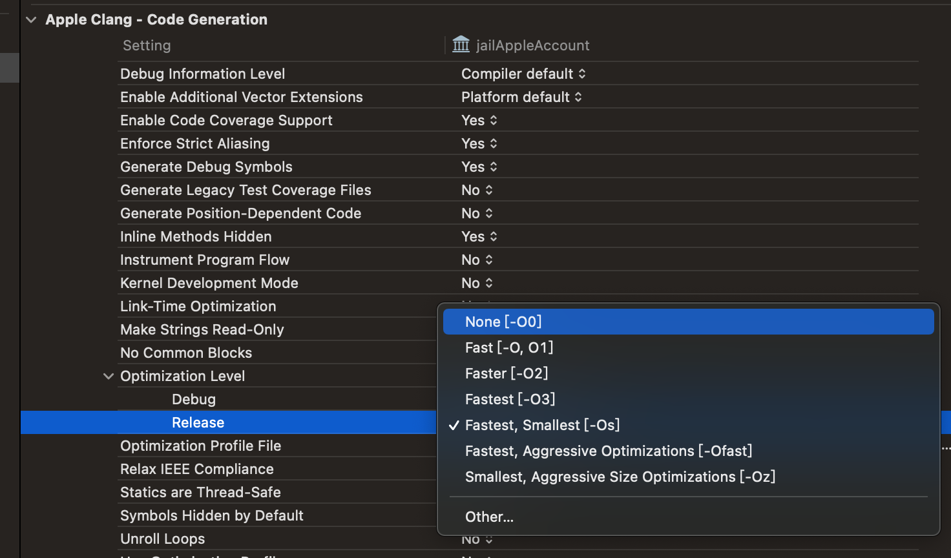The image size is (951, 558).
Task: Change the Inline Methods Hidden value
Action: (x=479, y=236)
